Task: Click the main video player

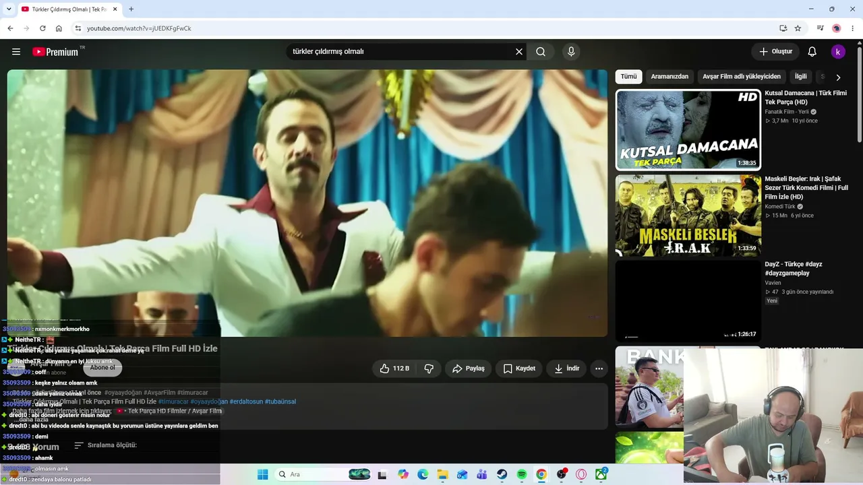Action: click(307, 203)
